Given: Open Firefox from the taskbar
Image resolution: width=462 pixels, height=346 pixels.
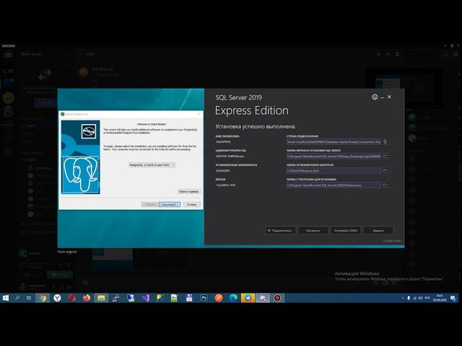Looking at the screenshot, I should tap(87, 298).
